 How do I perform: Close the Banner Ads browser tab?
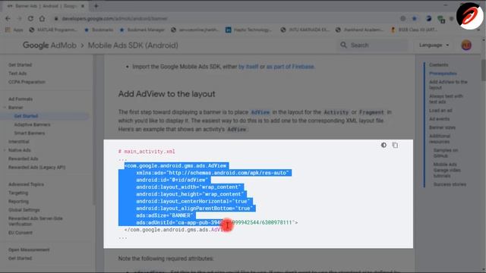click(x=83, y=6)
